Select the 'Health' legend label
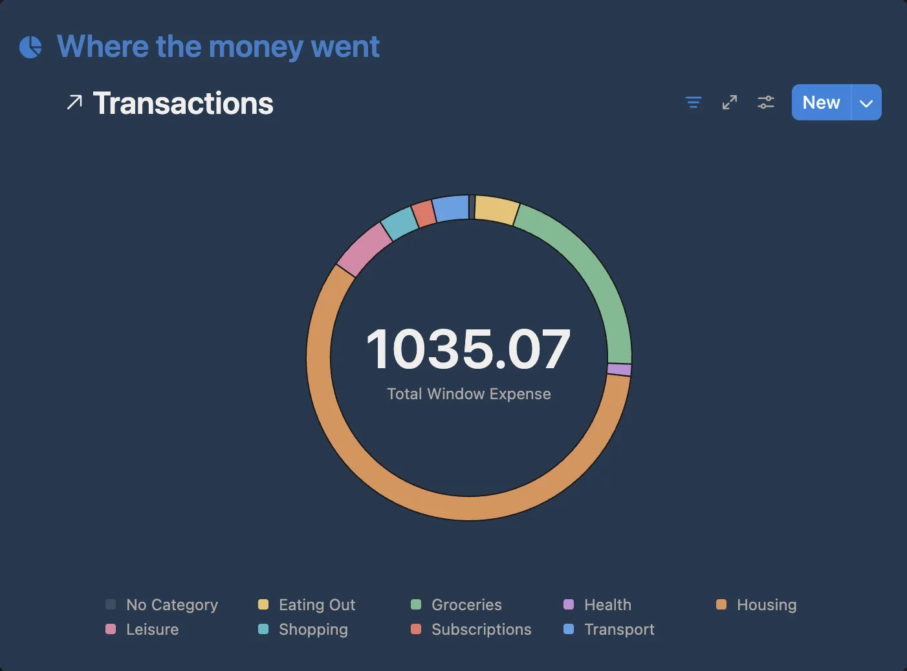Image resolution: width=907 pixels, height=671 pixels. 607,605
